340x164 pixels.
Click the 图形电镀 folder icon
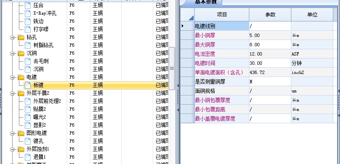(21, 133)
